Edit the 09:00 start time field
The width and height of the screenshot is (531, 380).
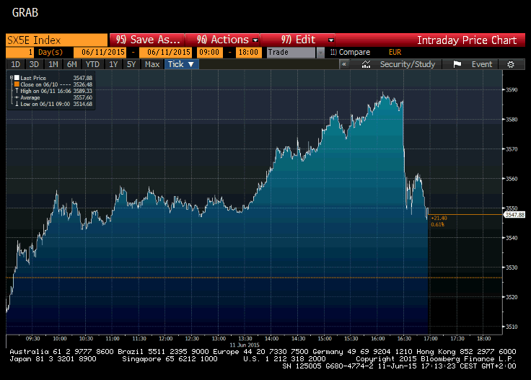point(209,52)
